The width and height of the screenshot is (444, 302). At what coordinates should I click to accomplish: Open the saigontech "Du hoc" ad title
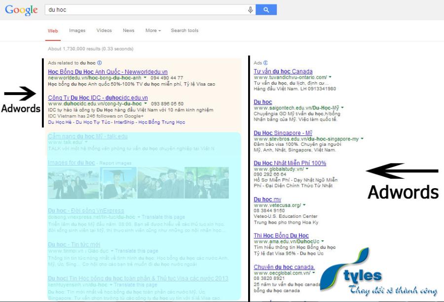tap(263, 102)
